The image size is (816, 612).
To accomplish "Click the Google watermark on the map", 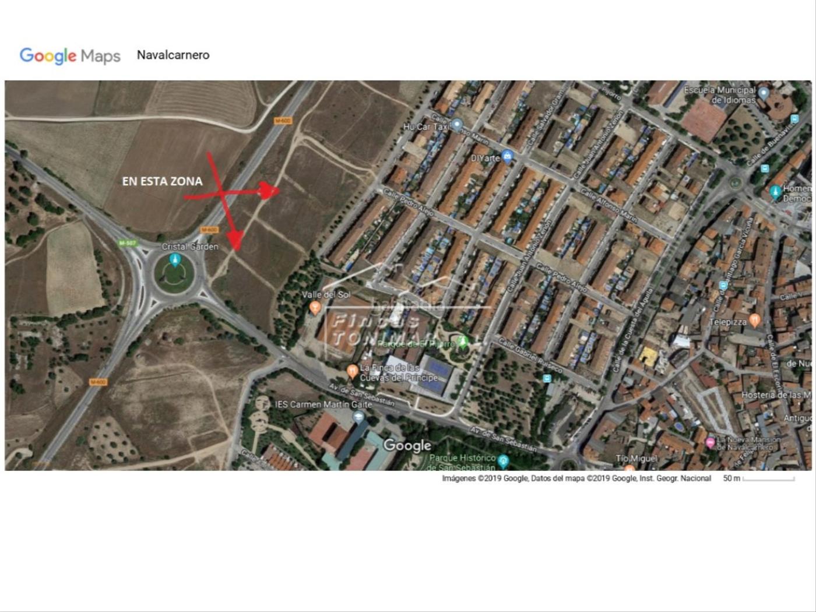I will tap(407, 446).
